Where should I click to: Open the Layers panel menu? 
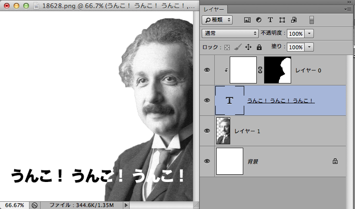[x=348, y=9]
